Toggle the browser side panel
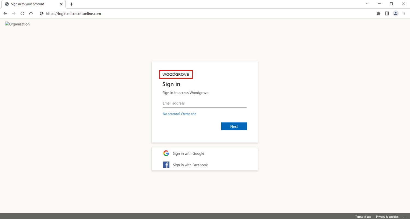This screenshot has width=410, height=219. tap(387, 14)
